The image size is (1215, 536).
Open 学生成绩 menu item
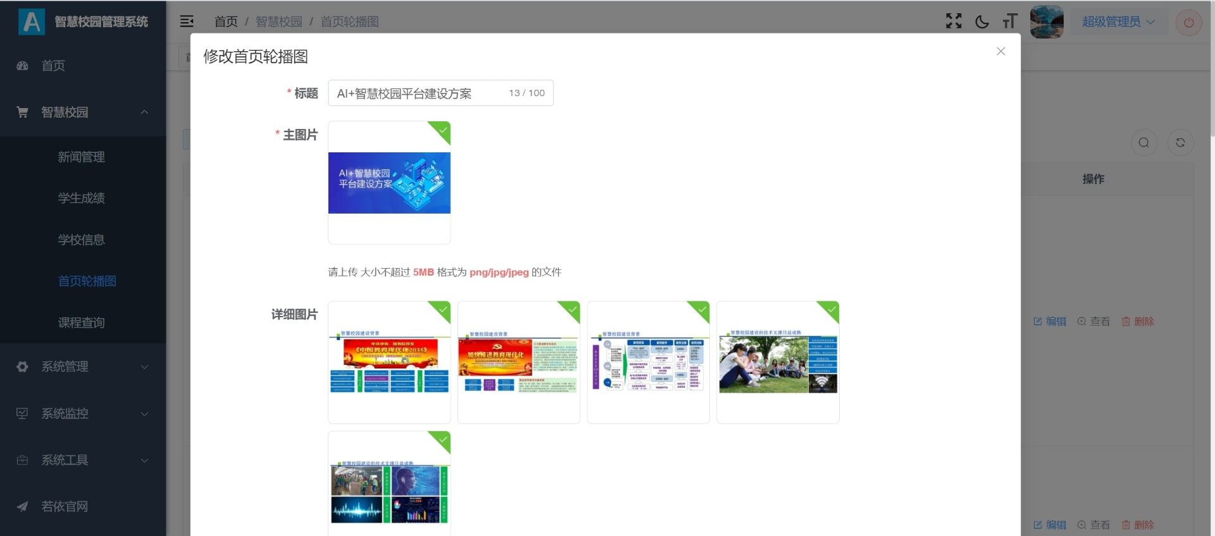[x=83, y=198]
